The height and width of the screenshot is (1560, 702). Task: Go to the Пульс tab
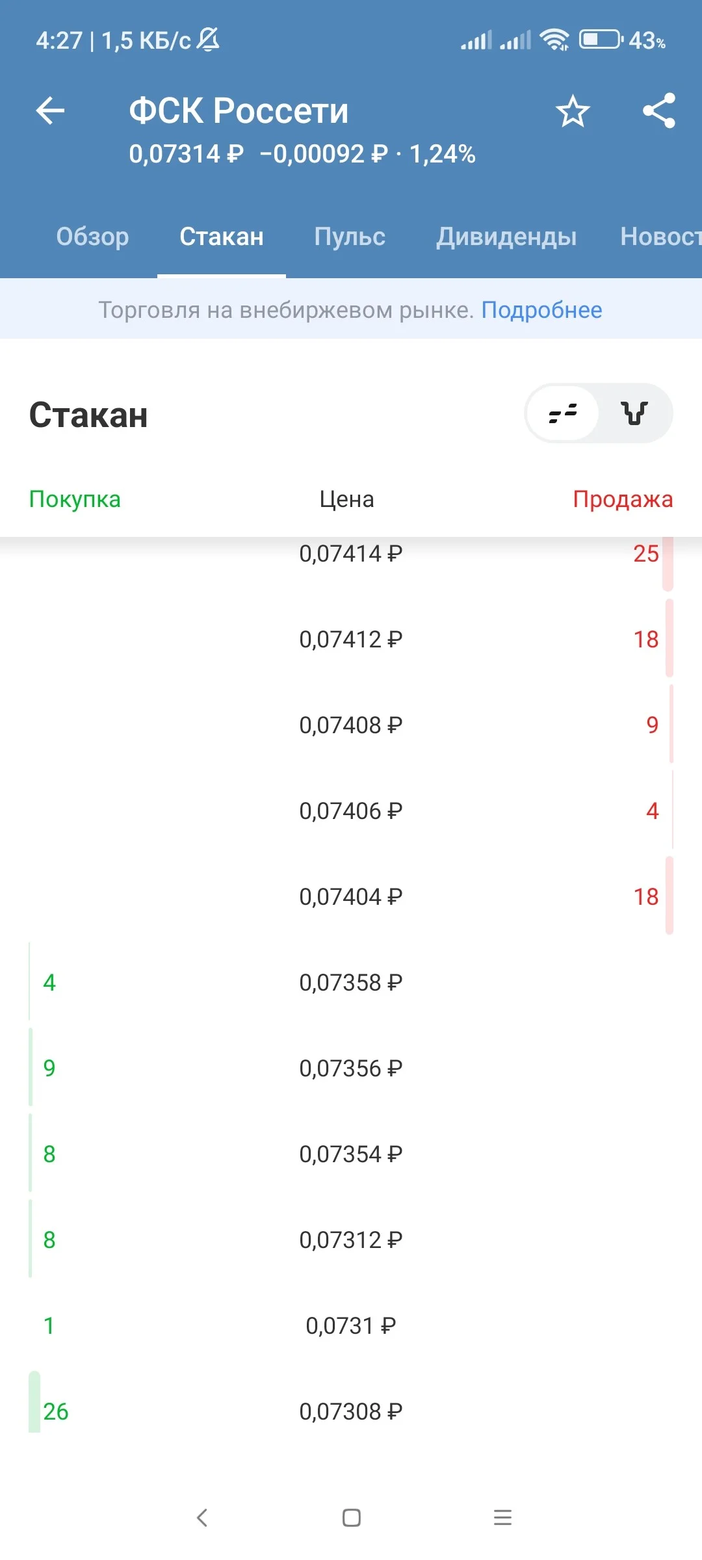click(350, 237)
